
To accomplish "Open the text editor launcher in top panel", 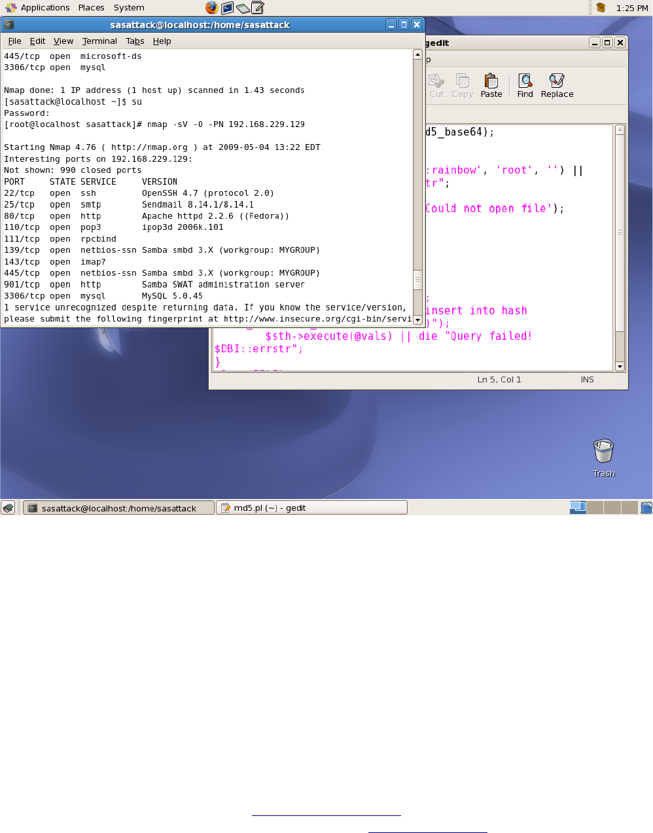I will pyautogui.click(x=258, y=8).
